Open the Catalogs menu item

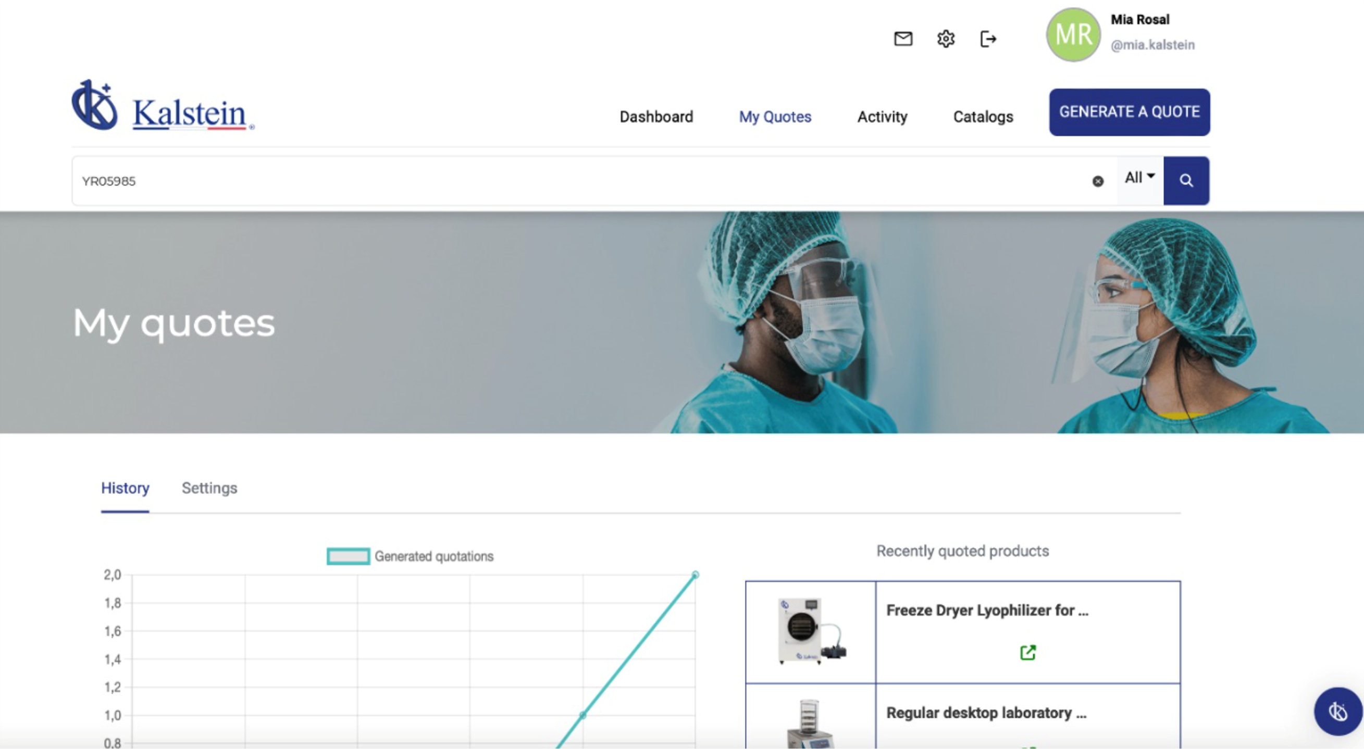(983, 117)
